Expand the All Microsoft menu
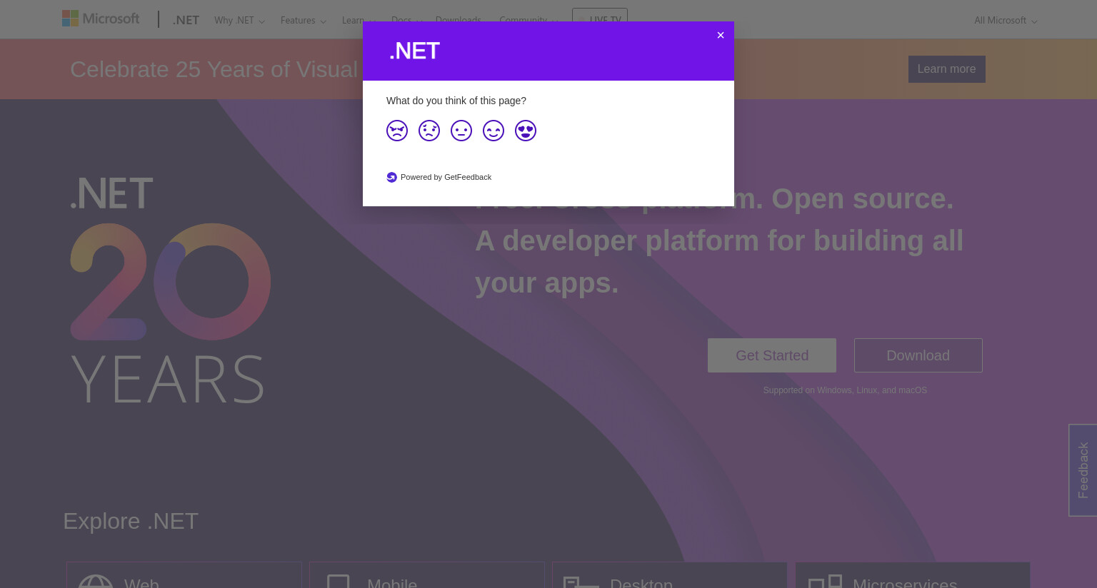The height and width of the screenshot is (588, 1097). coord(1006,20)
